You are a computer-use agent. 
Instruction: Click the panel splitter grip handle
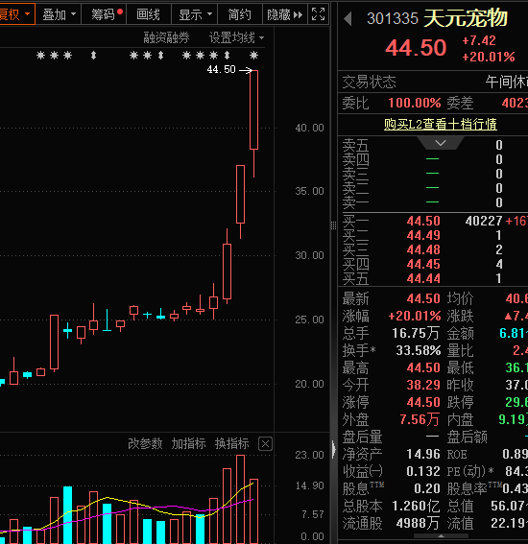(333, 225)
